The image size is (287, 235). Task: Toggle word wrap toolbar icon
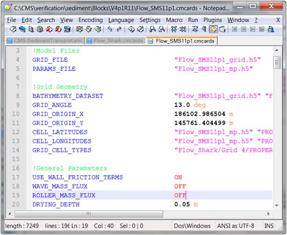click(x=195, y=29)
